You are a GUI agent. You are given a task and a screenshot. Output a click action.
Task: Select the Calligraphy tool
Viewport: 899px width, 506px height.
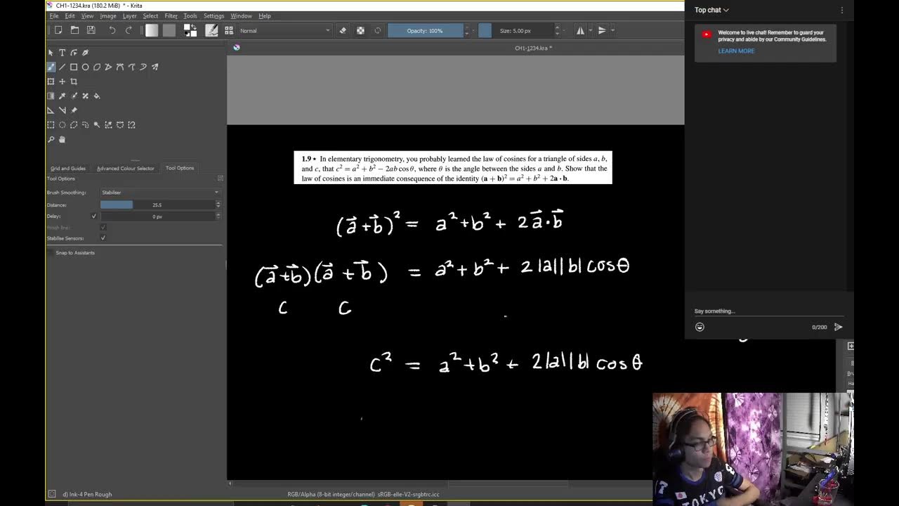point(85,53)
